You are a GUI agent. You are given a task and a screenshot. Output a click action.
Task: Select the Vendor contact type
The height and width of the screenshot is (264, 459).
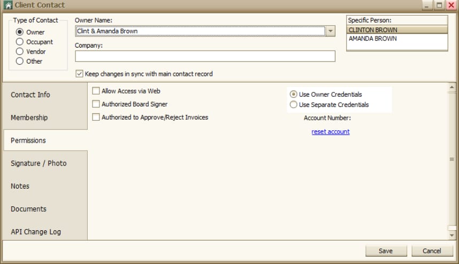20,51
